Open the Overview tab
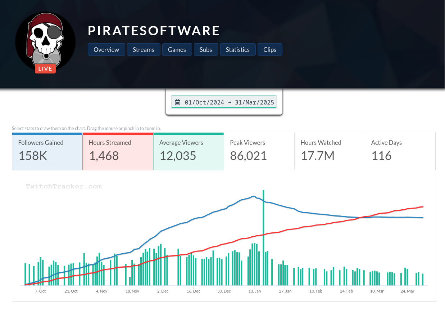Screen dimensions: 445x312 click(106, 50)
